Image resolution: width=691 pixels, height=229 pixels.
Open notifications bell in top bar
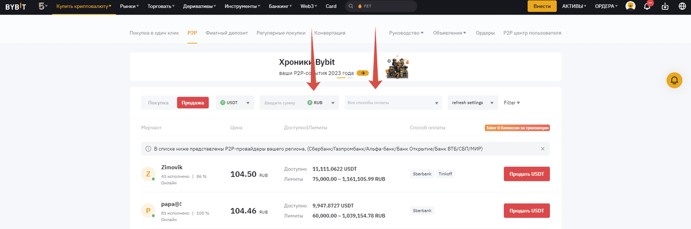(648, 6)
